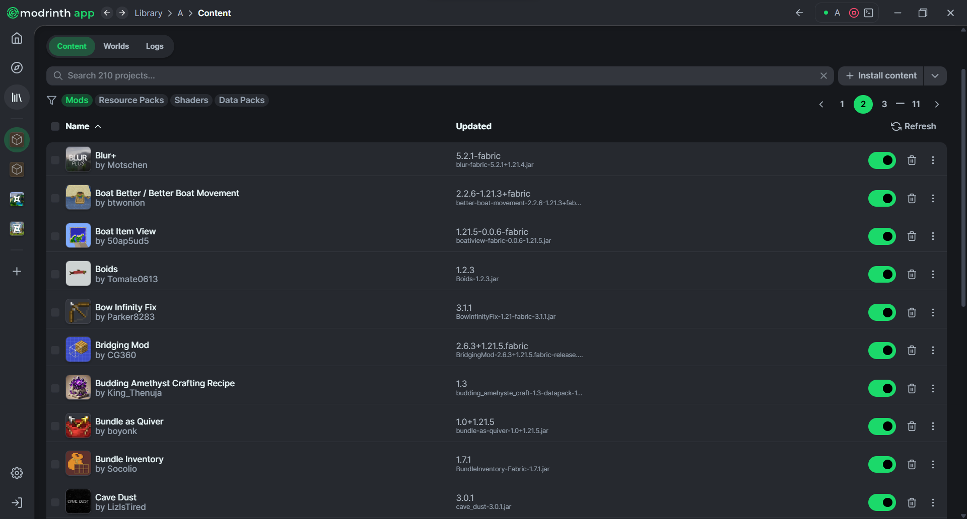
Task: Click the back arrow left of the running instance indicator
Action: [x=799, y=13]
